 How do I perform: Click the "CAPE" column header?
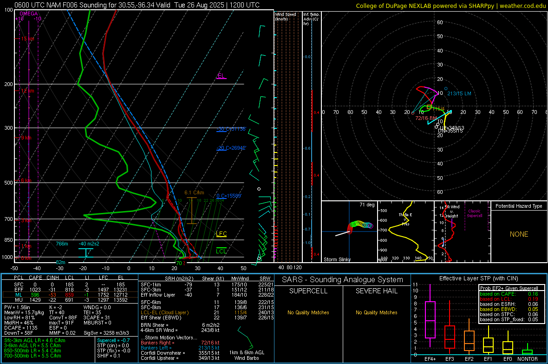[x=35, y=278]
